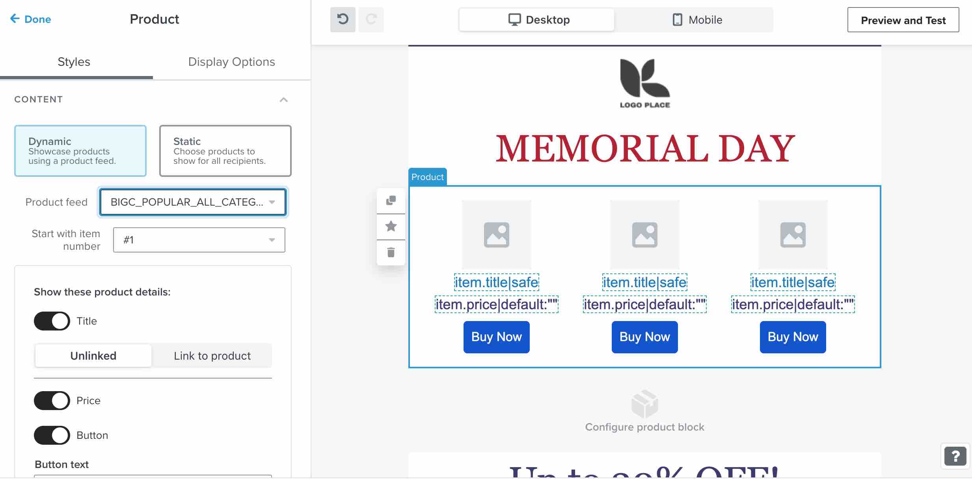Click the undo button in toolbar
This screenshot has height=479, width=972.
tap(344, 19)
